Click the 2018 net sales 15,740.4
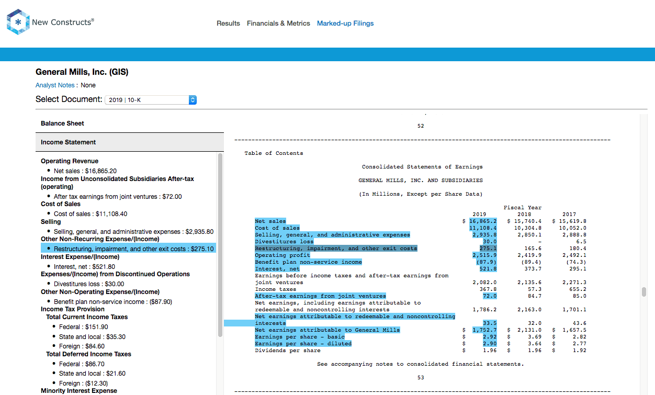 pos(527,221)
